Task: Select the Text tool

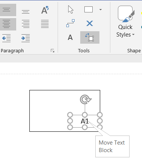Action: coord(70,37)
